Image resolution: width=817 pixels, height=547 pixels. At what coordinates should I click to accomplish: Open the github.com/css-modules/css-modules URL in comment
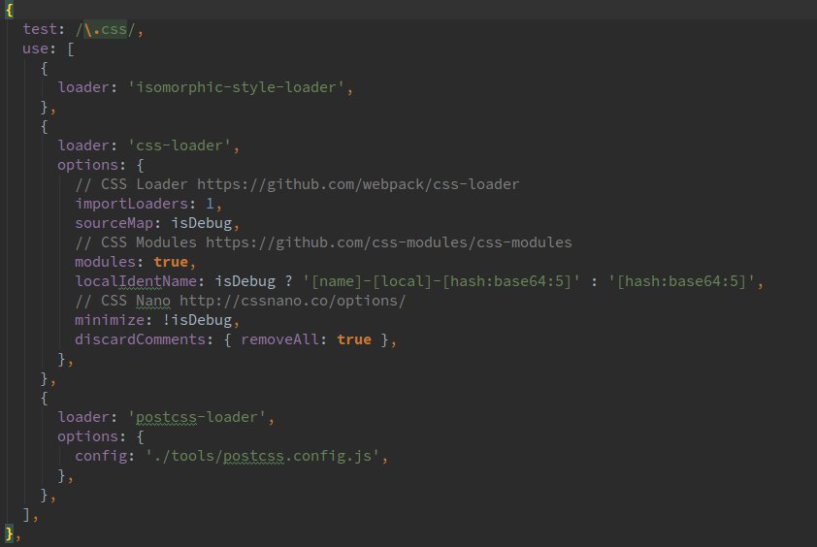coord(389,242)
